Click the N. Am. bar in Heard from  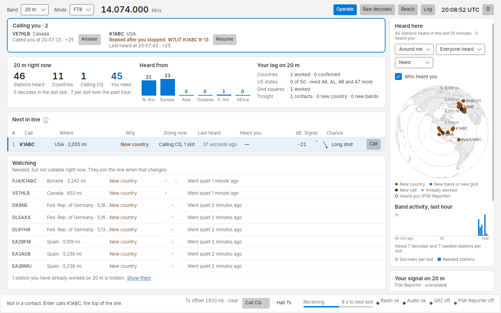click(149, 88)
